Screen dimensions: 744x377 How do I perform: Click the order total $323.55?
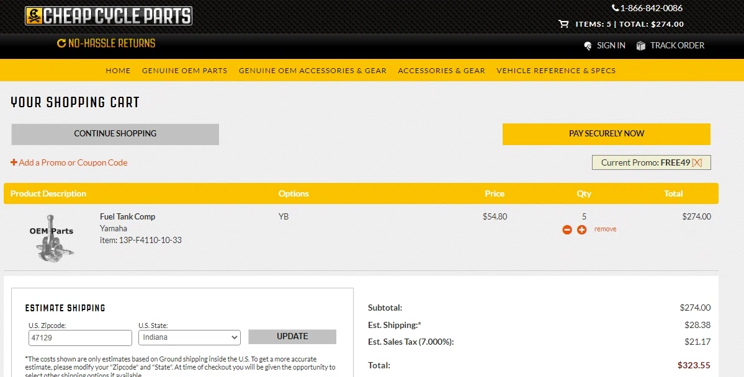[694, 365]
